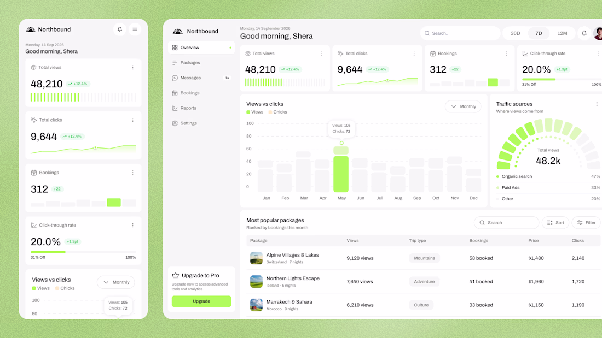Toggle Views legend in desktop chart
The height and width of the screenshot is (338, 602).
tap(255, 112)
